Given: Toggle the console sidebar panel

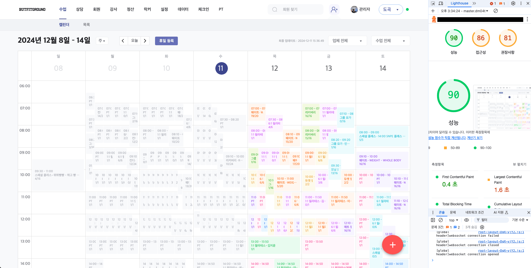Looking at the screenshot, I should (433, 220).
